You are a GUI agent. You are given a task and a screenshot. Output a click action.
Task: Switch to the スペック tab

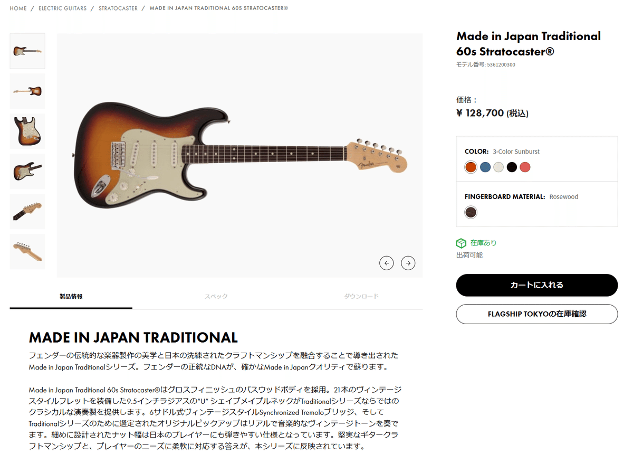216,296
